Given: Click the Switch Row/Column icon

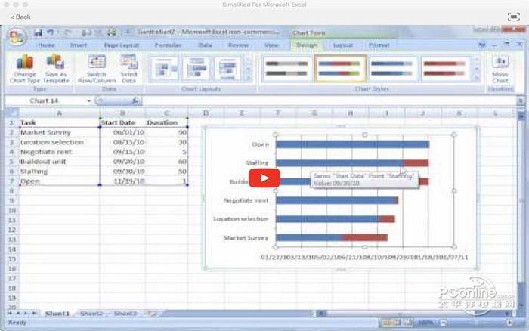Looking at the screenshot, I should pos(97,70).
